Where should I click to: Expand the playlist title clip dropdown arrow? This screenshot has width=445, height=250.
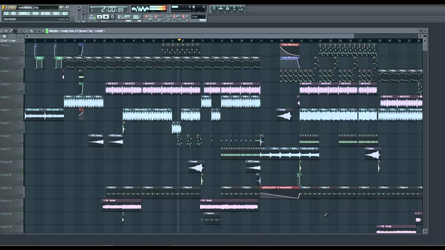[104, 31]
